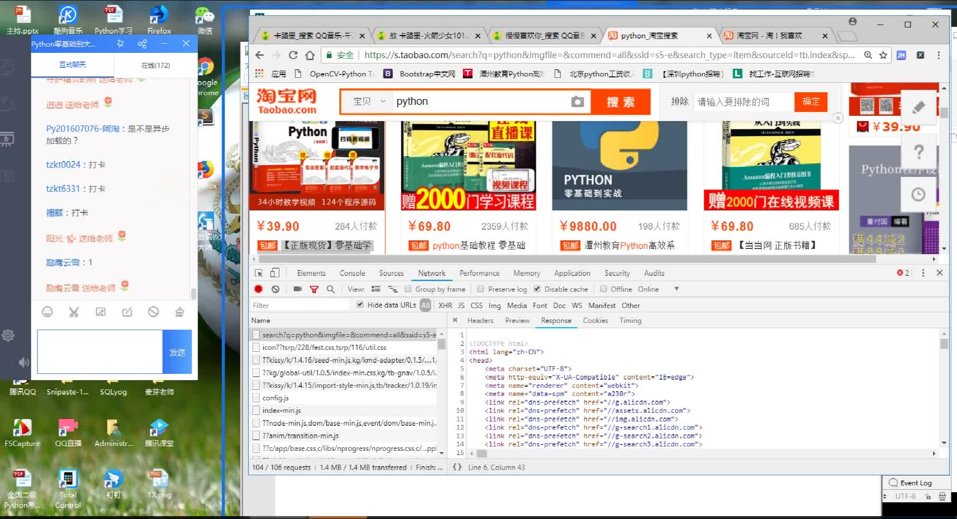Open the Console panel
This screenshot has width=957, height=519.
pos(352,272)
